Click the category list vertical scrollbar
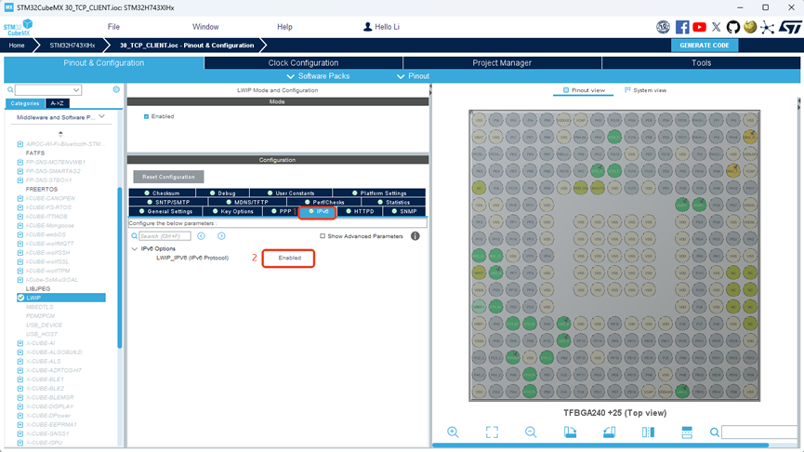Image resolution: width=804 pixels, height=452 pixels. (120, 268)
